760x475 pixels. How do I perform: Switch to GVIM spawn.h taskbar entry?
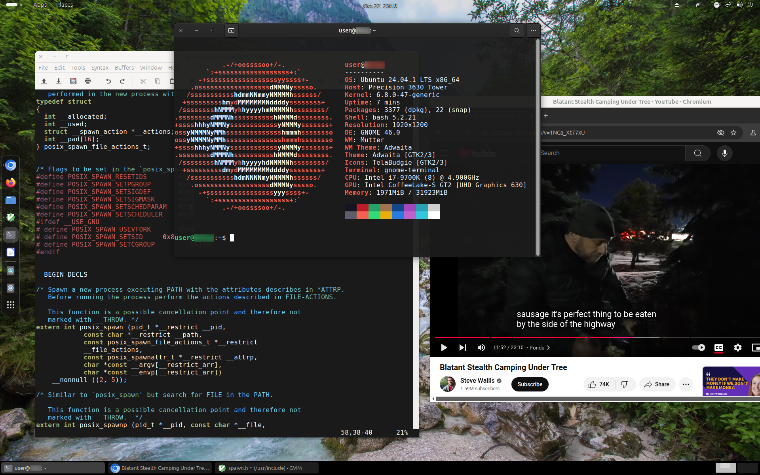(267, 468)
